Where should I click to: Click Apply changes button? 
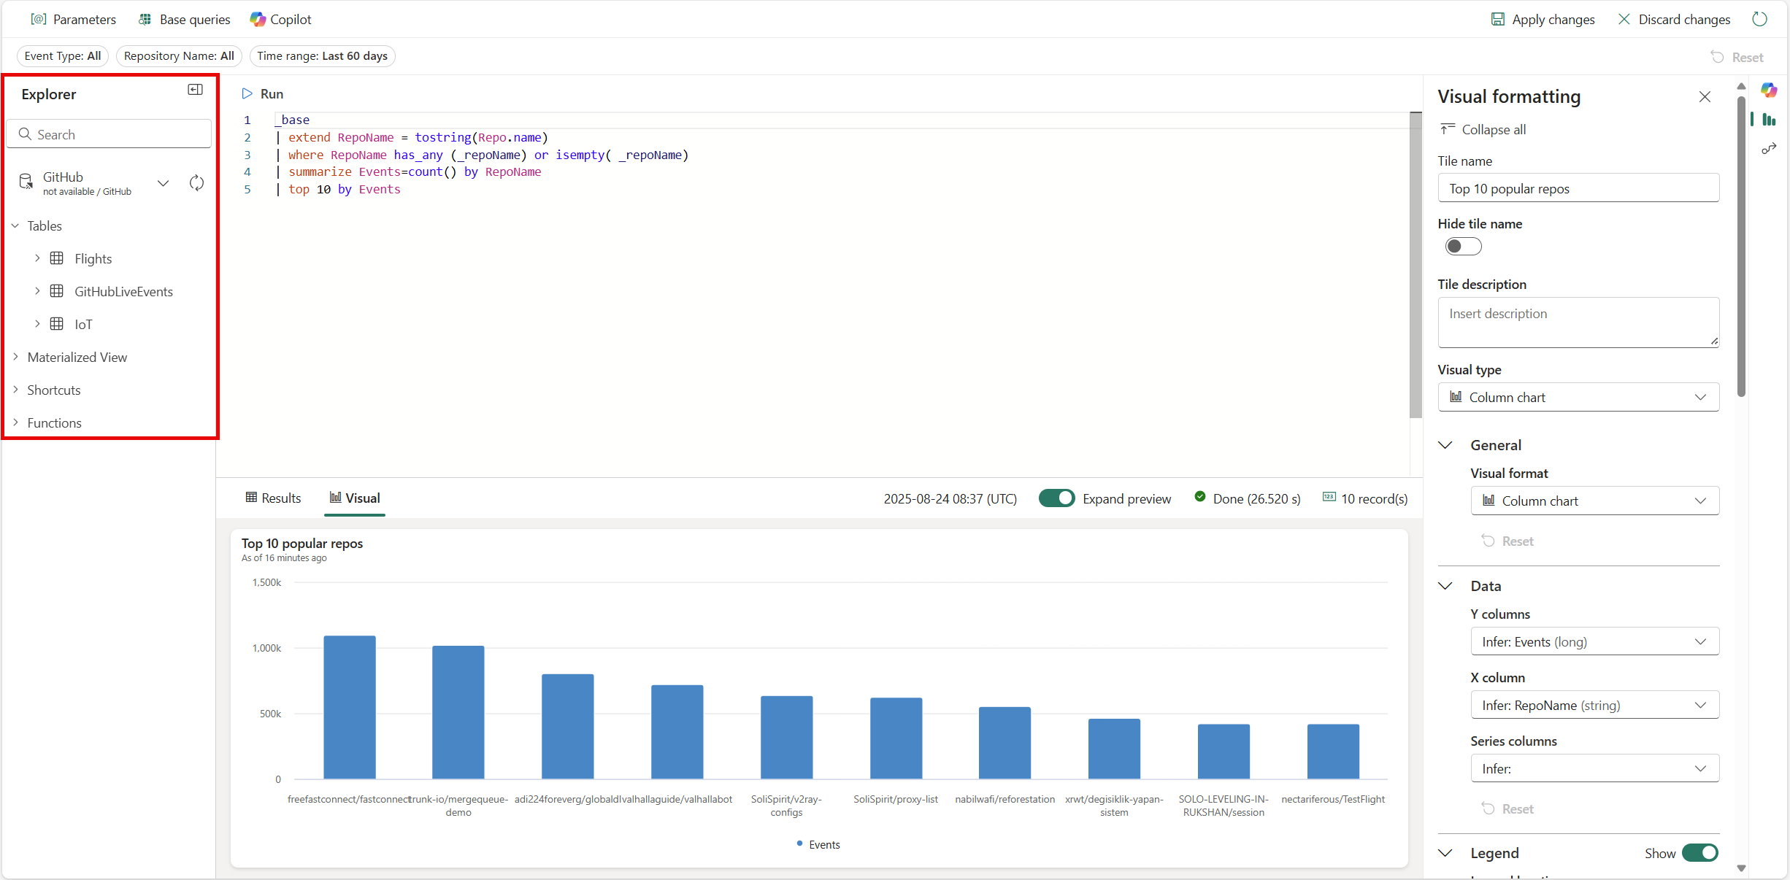1543,20
